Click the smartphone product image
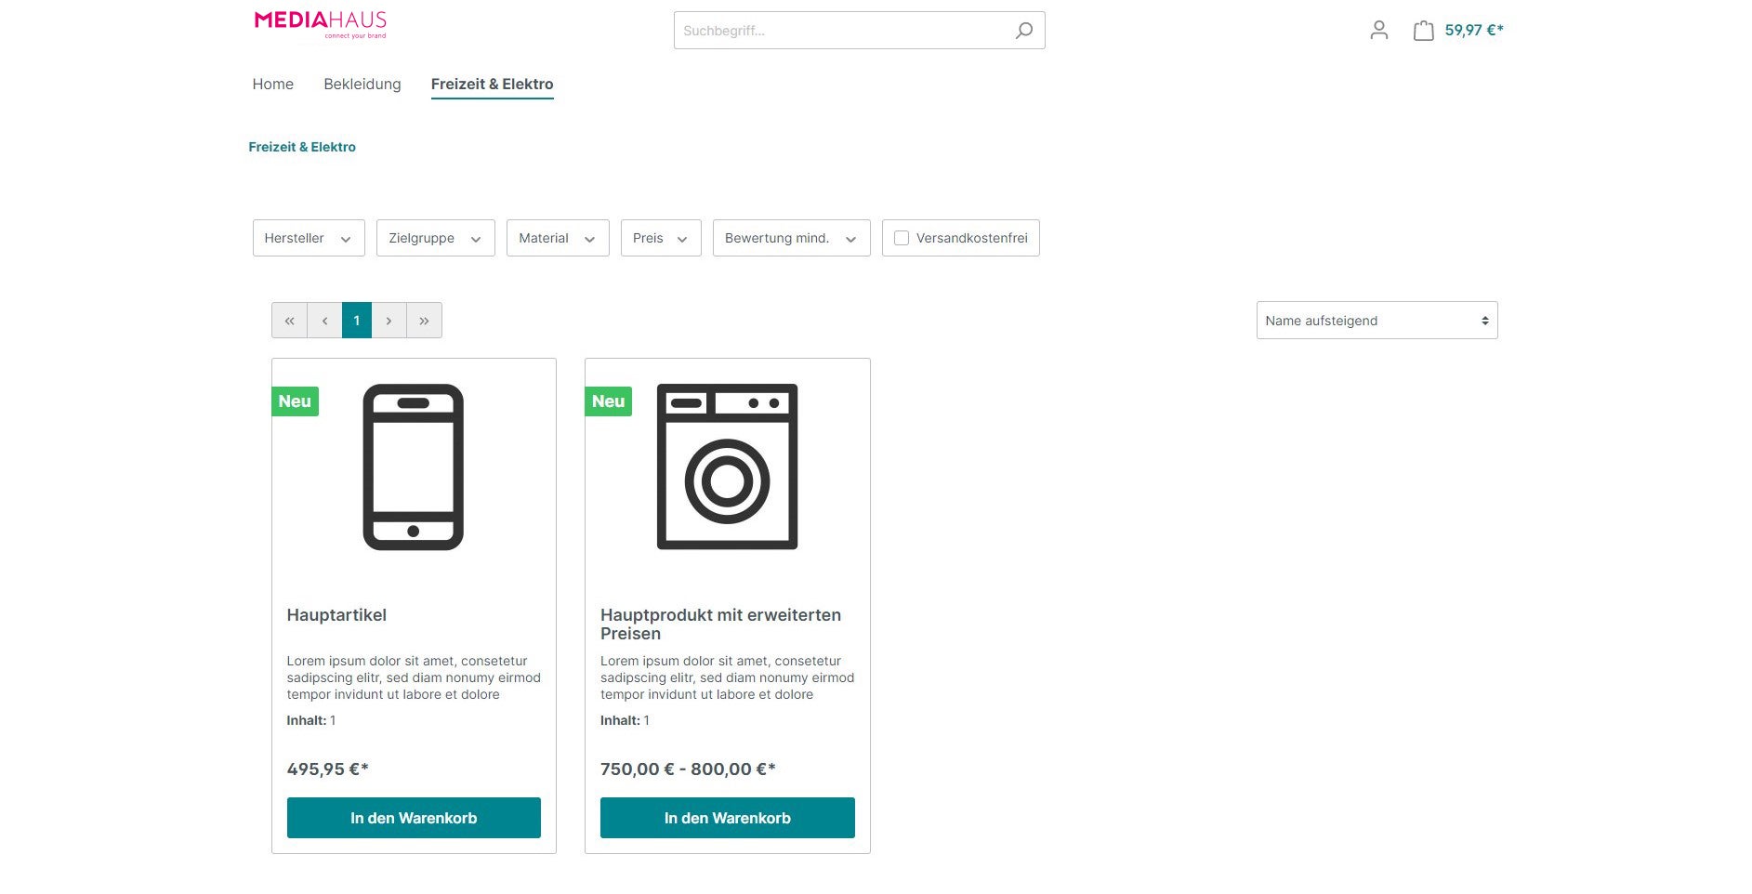 414,467
